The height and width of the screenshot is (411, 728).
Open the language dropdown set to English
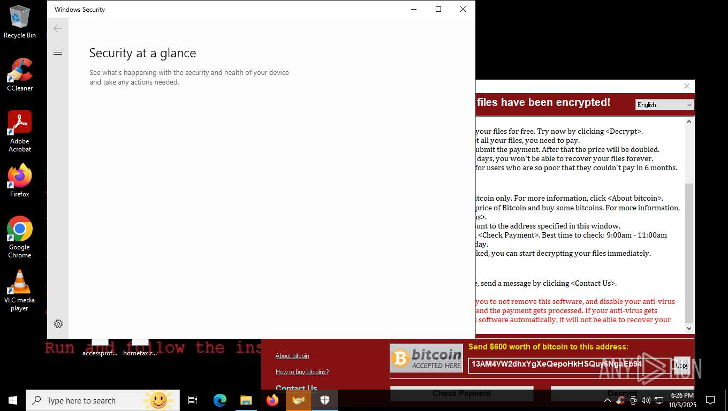pos(664,105)
